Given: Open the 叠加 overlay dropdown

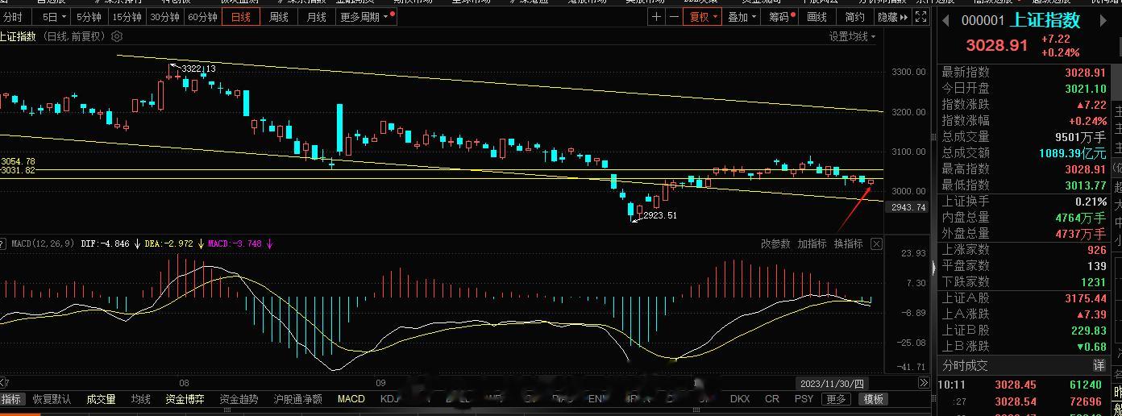Looking at the screenshot, I should click(x=742, y=17).
